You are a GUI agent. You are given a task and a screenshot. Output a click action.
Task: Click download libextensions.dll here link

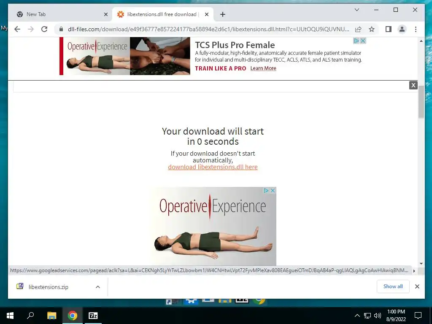213,167
